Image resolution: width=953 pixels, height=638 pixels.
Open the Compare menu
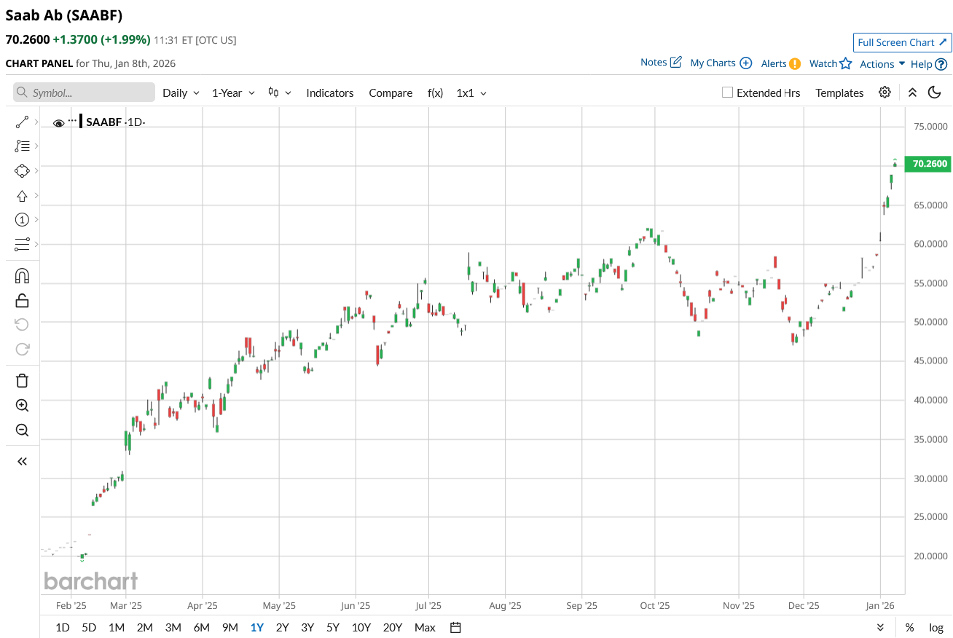391,92
